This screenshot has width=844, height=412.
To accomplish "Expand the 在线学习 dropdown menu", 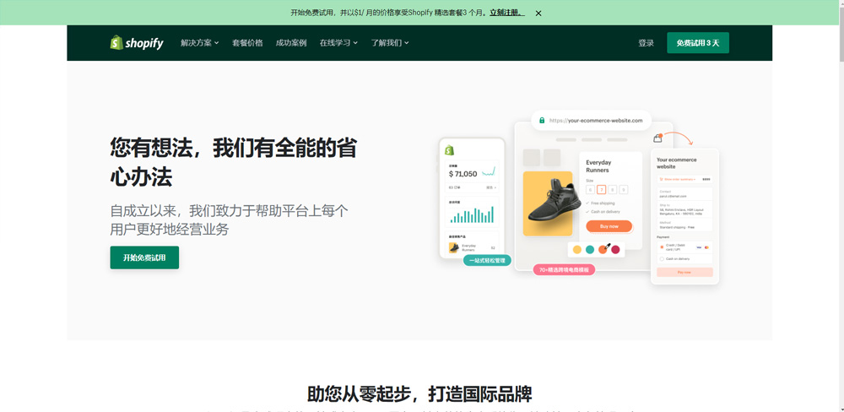I will point(338,43).
